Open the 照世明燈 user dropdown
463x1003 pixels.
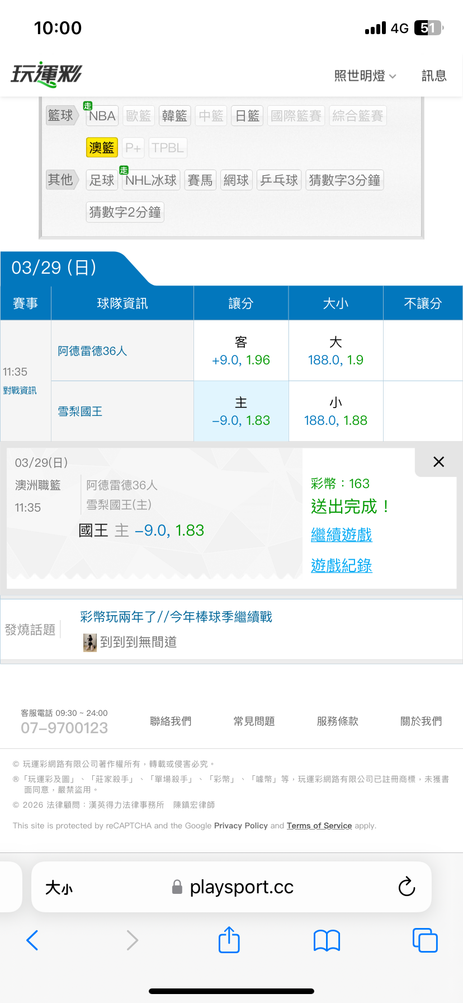coord(365,76)
